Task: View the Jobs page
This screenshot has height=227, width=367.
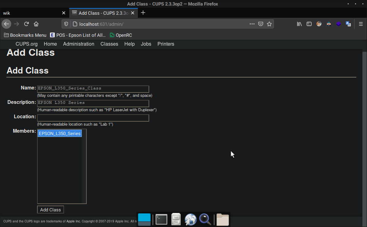Action: 146,44
